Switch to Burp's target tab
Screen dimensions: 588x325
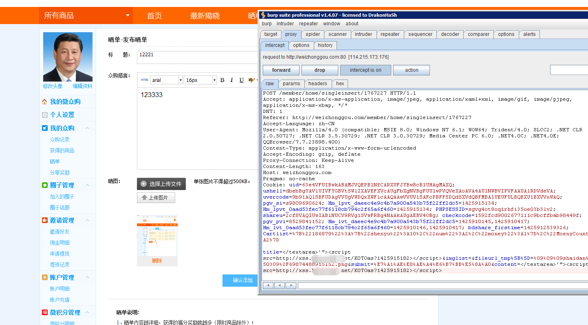tap(271, 34)
